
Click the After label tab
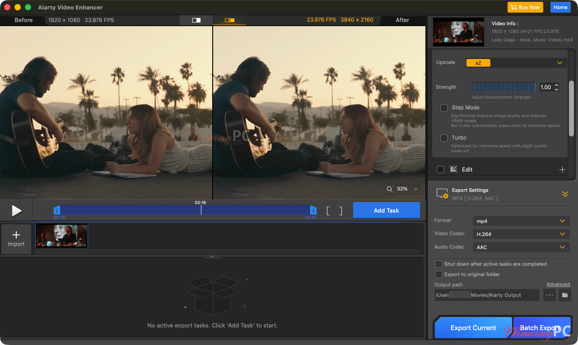click(402, 20)
